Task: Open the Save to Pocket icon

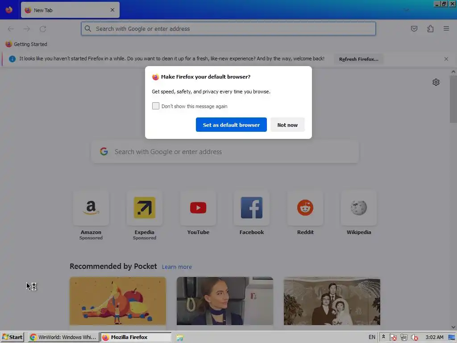Action: 414,29
